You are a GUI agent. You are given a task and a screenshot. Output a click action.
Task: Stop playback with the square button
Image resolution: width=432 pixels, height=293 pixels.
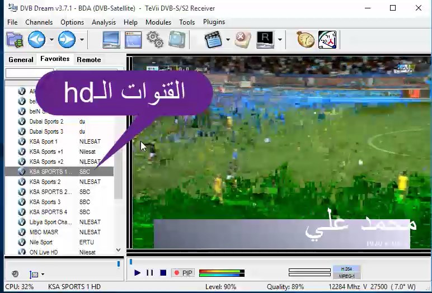click(163, 273)
